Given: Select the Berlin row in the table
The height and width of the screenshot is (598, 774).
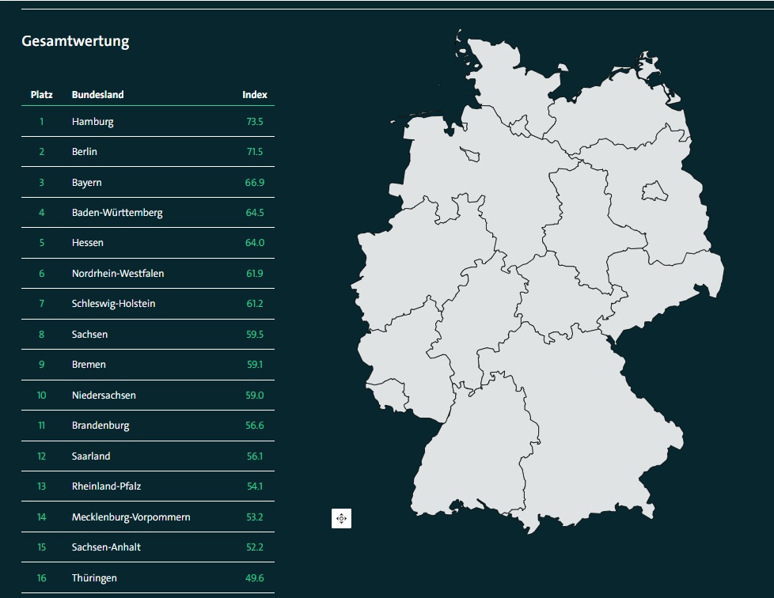Looking at the screenshot, I should tap(148, 151).
